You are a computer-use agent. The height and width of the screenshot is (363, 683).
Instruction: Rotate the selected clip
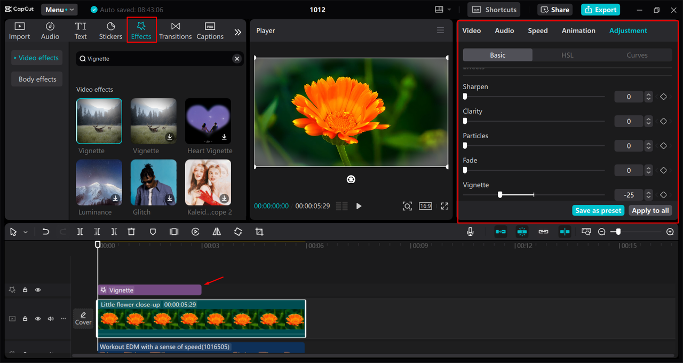pos(238,232)
